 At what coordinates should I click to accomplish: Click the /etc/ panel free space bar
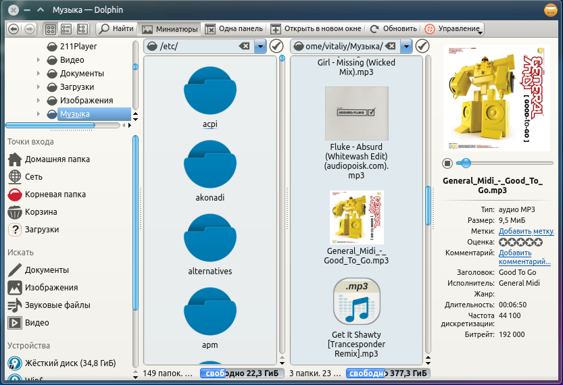(x=243, y=374)
